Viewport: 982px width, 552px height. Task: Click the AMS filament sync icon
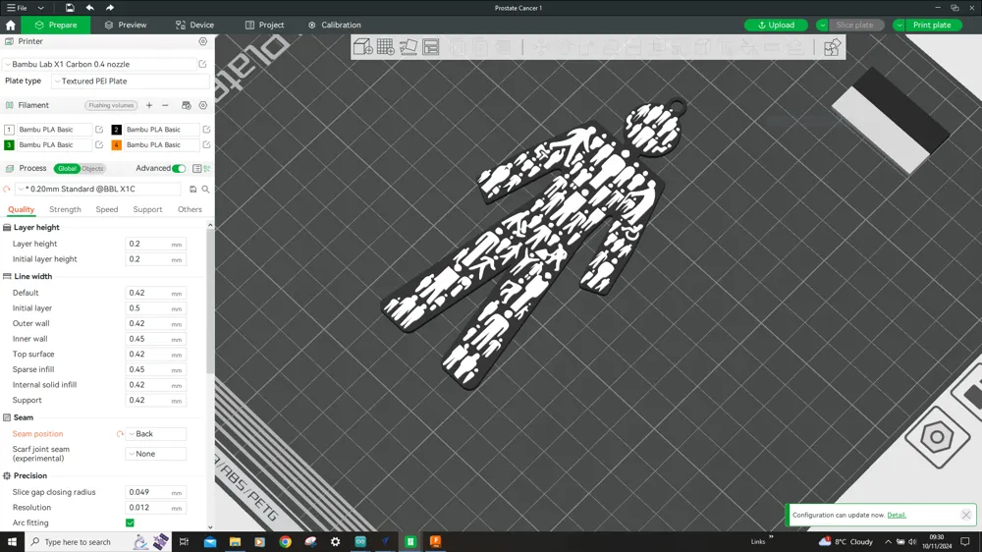186,105
